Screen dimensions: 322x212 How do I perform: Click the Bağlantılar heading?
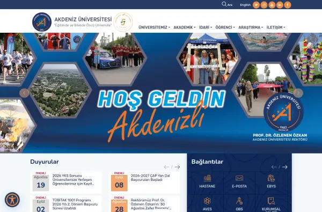click(x=207, y=162)
